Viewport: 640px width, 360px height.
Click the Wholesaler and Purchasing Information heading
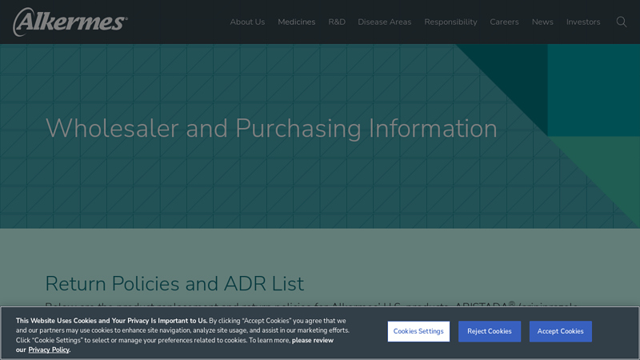coord(271,128)
